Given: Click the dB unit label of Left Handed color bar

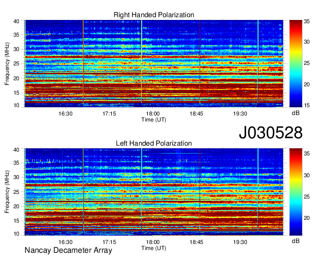Looking at the screenshot, I should 296,241.
